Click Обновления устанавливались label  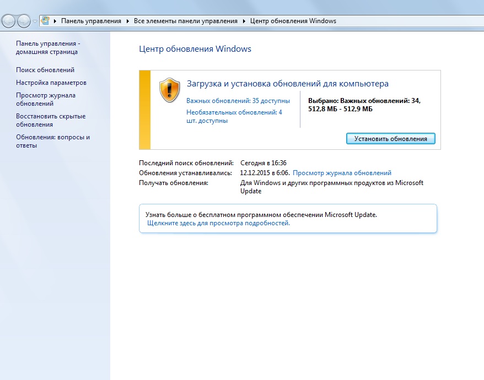[x=186, y=173]
